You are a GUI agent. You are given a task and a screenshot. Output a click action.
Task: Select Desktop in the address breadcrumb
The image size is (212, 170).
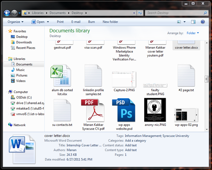[x=77, y=13]
